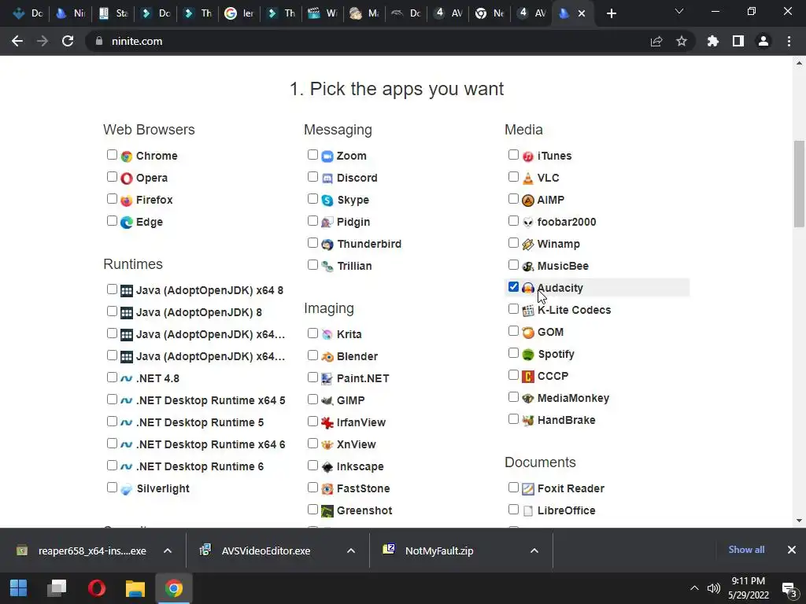Switch to the tab labeled Wi
Viewport: 806px width, 604px height.
pos(323,13)
